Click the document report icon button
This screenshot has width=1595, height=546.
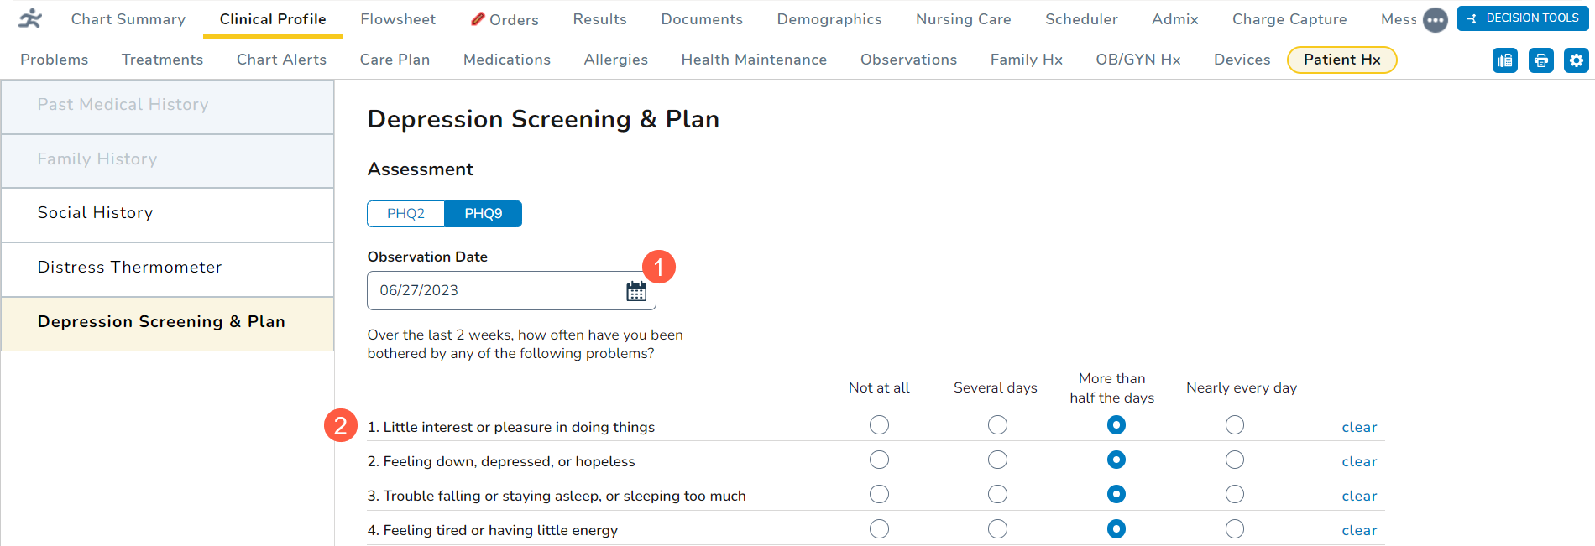pos(1505,60)
